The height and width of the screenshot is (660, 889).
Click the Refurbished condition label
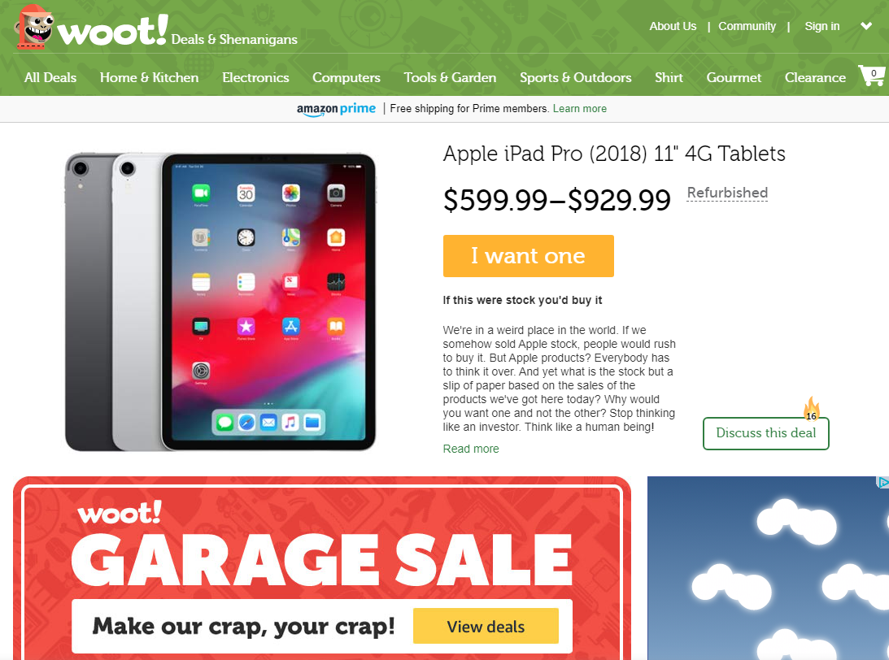point(727,193)
